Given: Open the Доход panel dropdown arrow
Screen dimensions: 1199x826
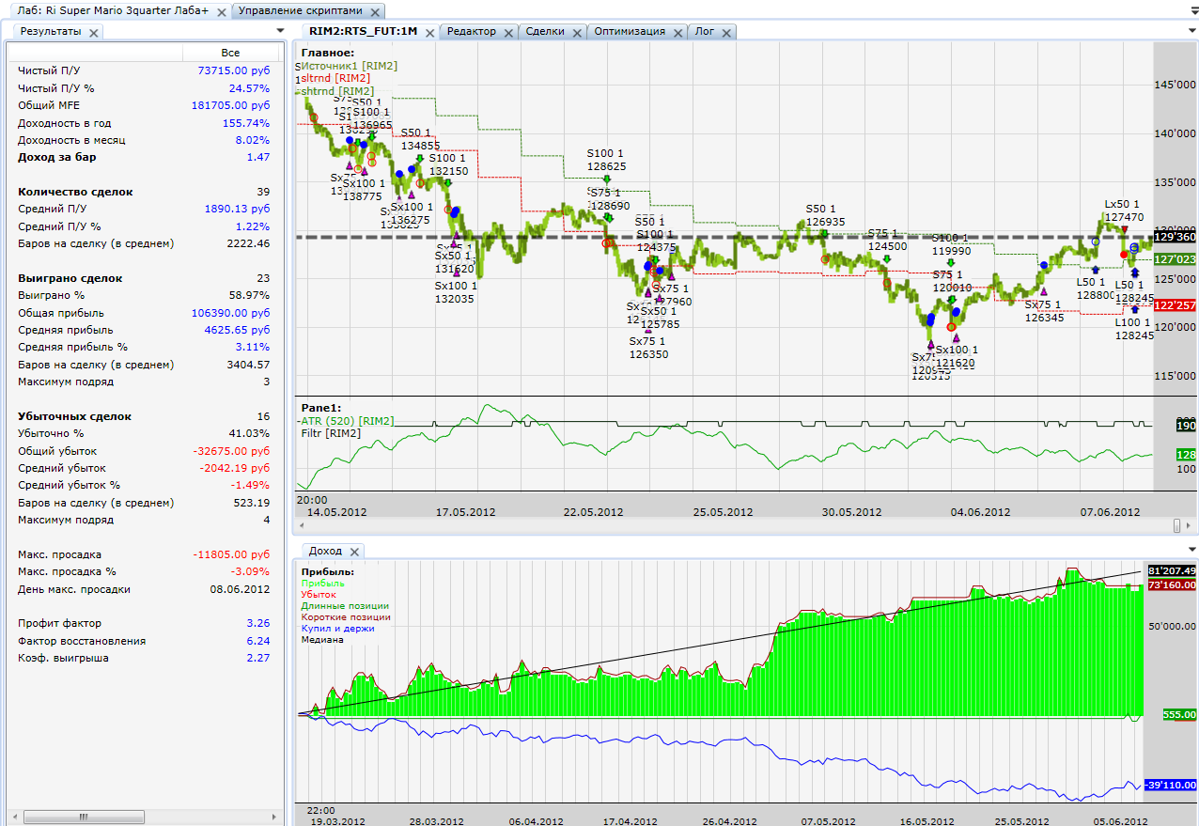Looking at the screenshot, I should [x=1191, y=551].
